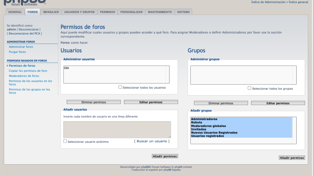Viewport: 314px width, 176px height.
Task: Follow Índice de Administración link
Action: (x=268, y=2)
